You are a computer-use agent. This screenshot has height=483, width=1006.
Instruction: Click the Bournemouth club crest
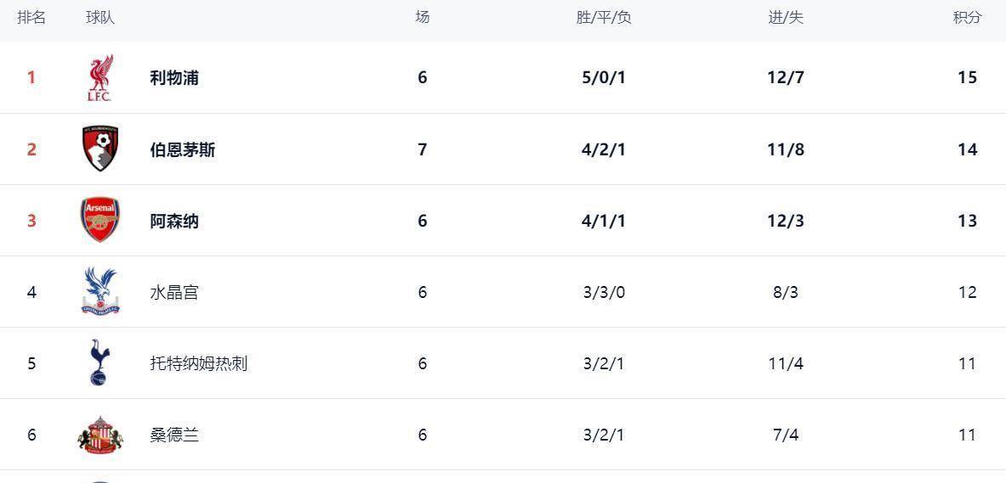coord(99,149)
